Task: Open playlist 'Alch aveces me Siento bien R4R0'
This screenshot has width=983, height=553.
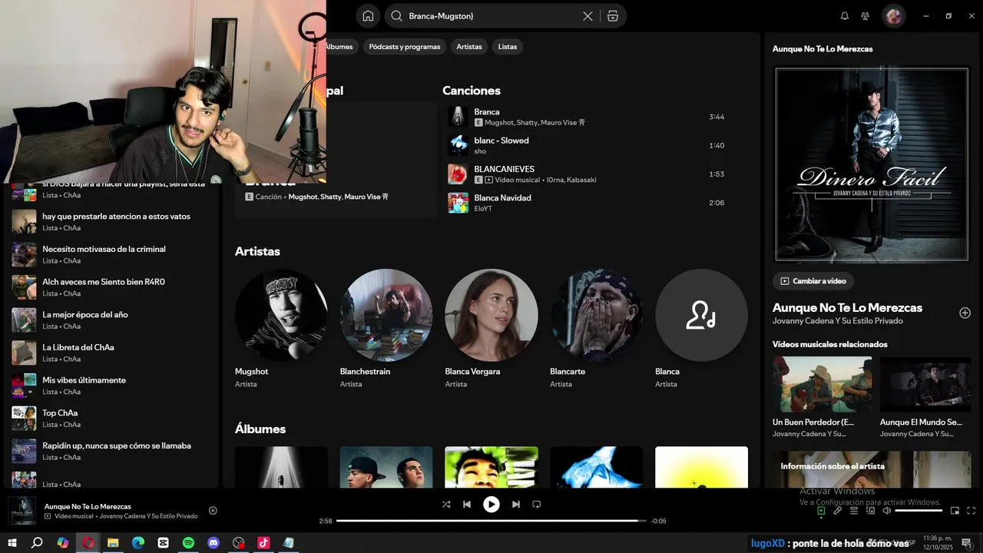Action: pos(111,287)
